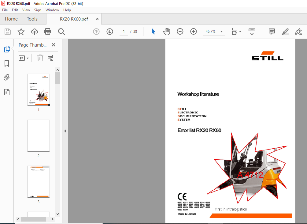Click the thumbnail horizontal scrollbar handle
307x224 pixels.
(x=33, y=219)
